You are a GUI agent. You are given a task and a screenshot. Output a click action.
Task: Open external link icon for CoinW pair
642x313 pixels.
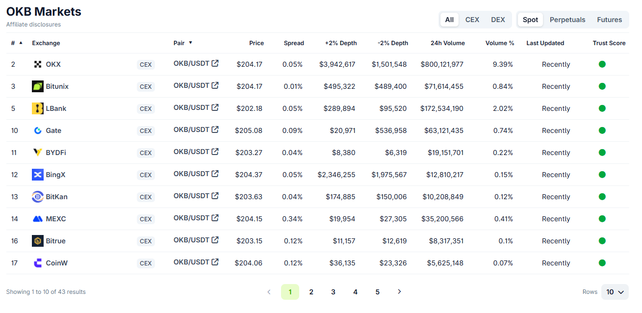[215, 262]
